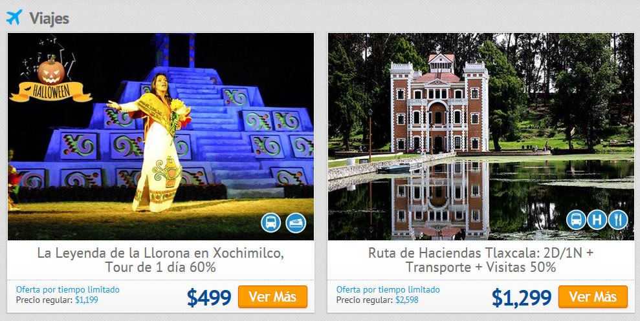Select the Llorona pyramid show photo
The width and height of the screenshot is (640, 321).
pyautogui.click(x=161, y=136)
